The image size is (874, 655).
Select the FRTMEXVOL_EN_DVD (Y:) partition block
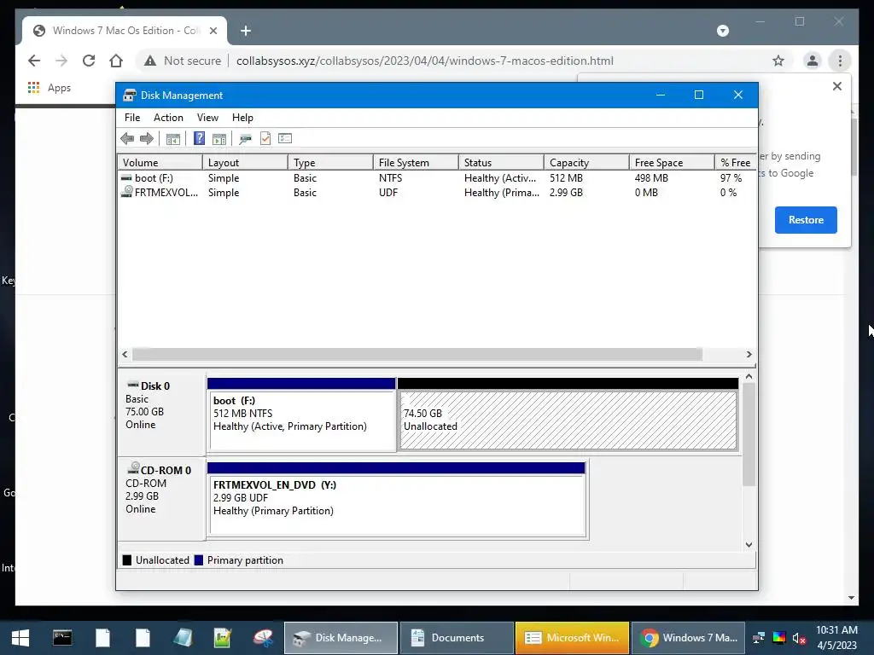point(396,500)
